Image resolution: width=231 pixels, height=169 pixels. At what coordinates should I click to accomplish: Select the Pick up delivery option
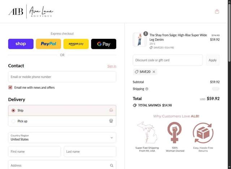click(62, 121)
